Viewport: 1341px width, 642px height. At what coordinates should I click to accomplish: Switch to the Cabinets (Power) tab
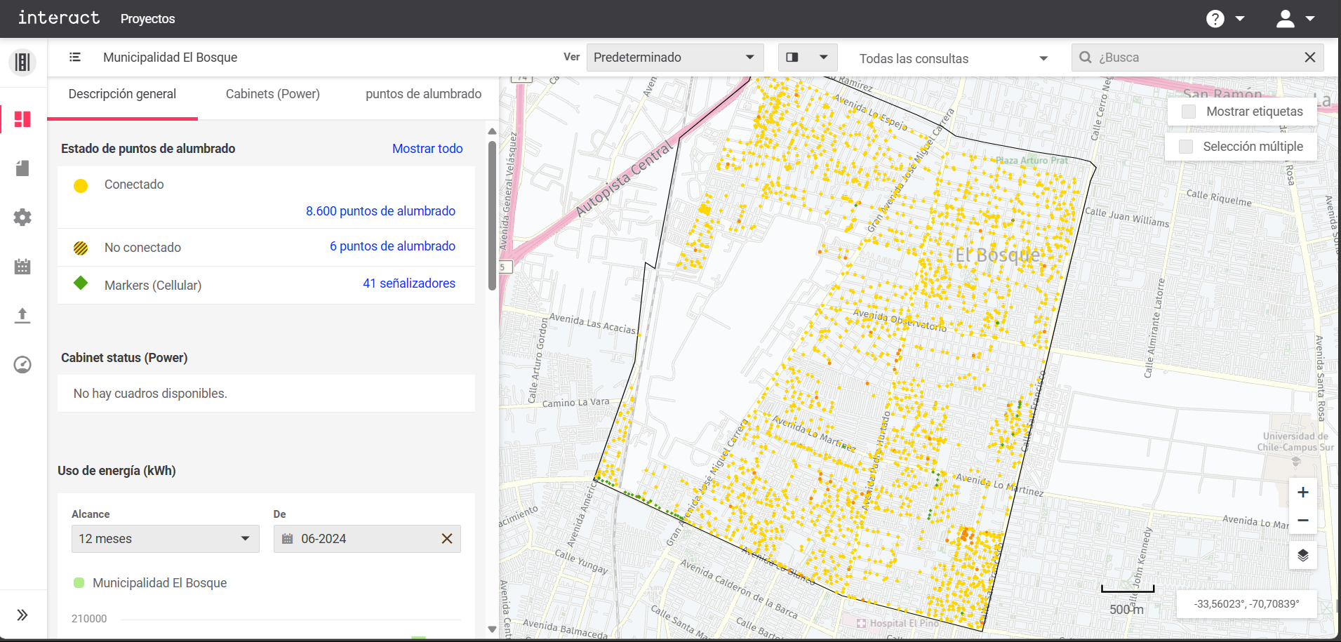[x=272, y=94]
